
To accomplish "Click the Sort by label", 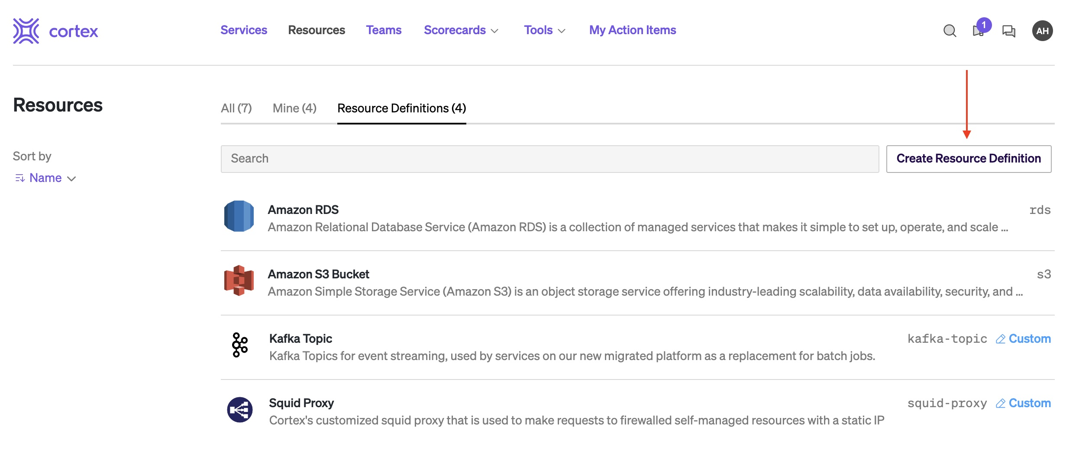I will pyautogui.click(x=32, y=156).
